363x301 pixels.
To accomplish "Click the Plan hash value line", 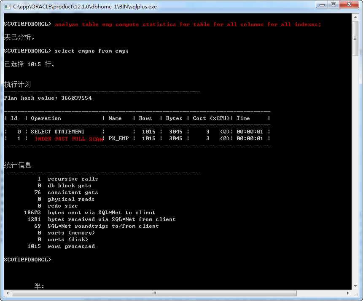I will (48, 98).
